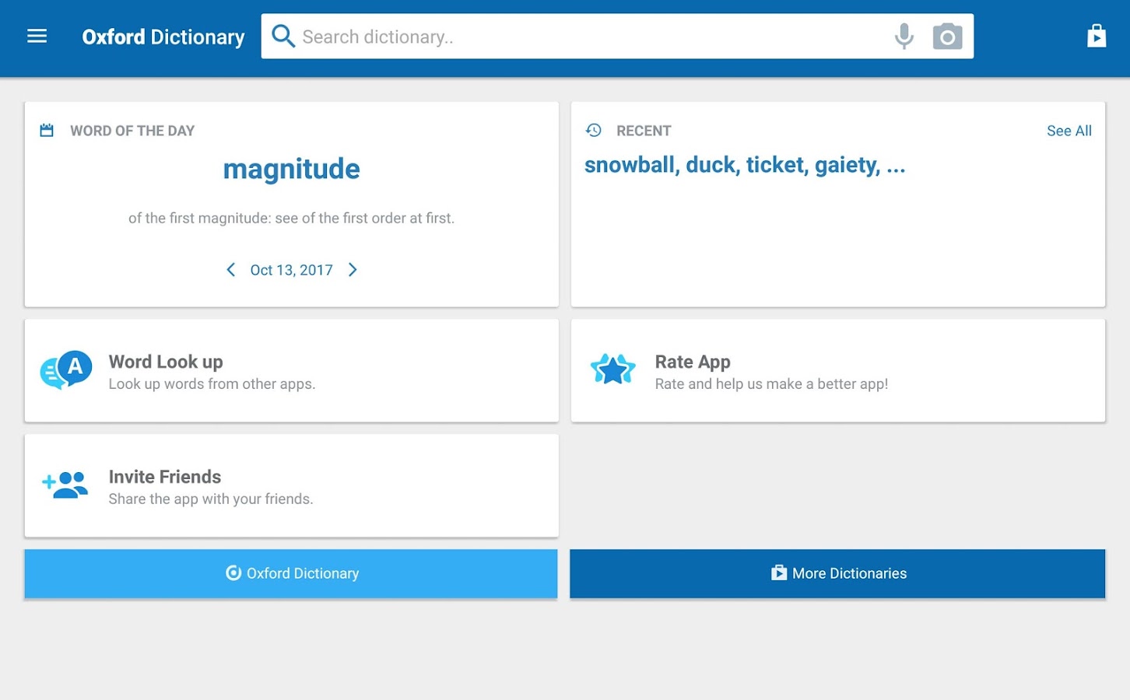
Task: Open See All recent words
Action: coord(1069,131)
